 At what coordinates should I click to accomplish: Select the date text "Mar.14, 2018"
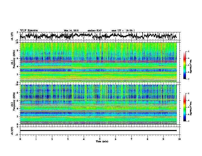click(x=71, y=31)
